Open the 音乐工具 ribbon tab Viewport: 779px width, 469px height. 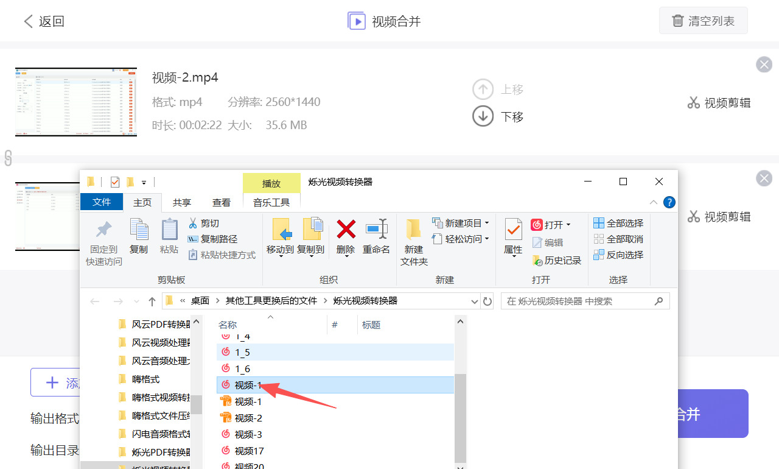tap(271, 202)
